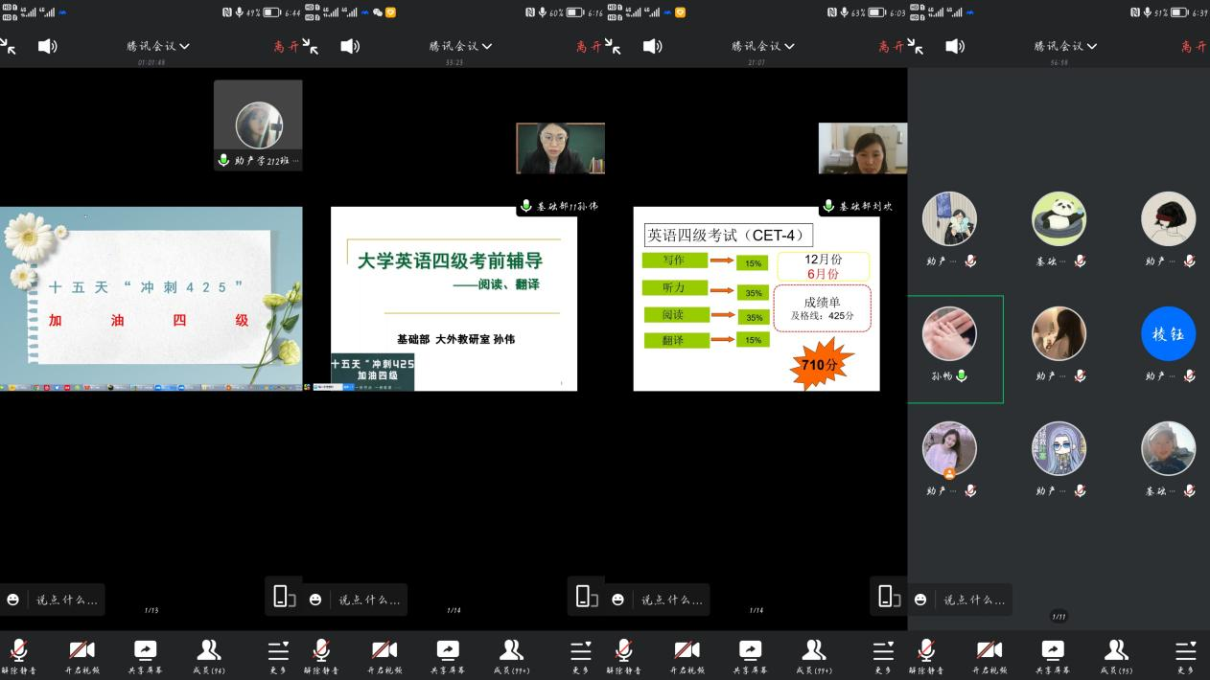1210x680 pixels.
Task: Expand 腾讯会议 dropdown above the 33:23 timer
Action: click(x=460, y=46)
